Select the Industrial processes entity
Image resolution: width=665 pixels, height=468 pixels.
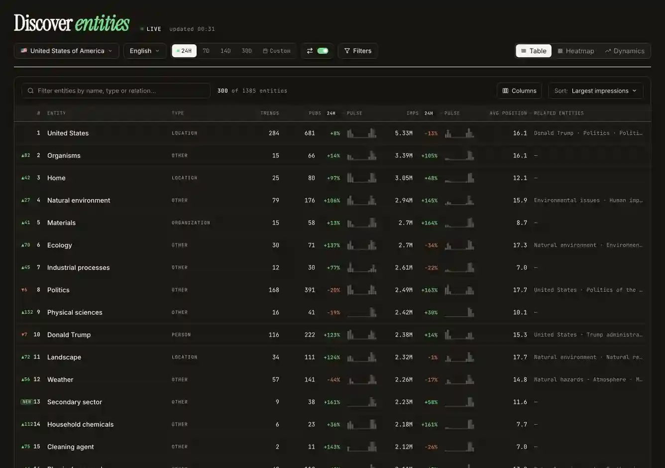point(78,267)
